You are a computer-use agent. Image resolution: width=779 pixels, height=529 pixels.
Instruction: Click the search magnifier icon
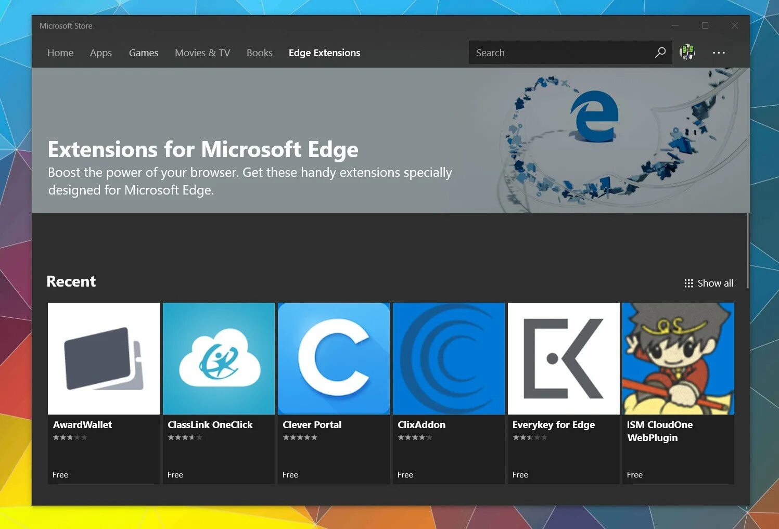tap(660, 52)
